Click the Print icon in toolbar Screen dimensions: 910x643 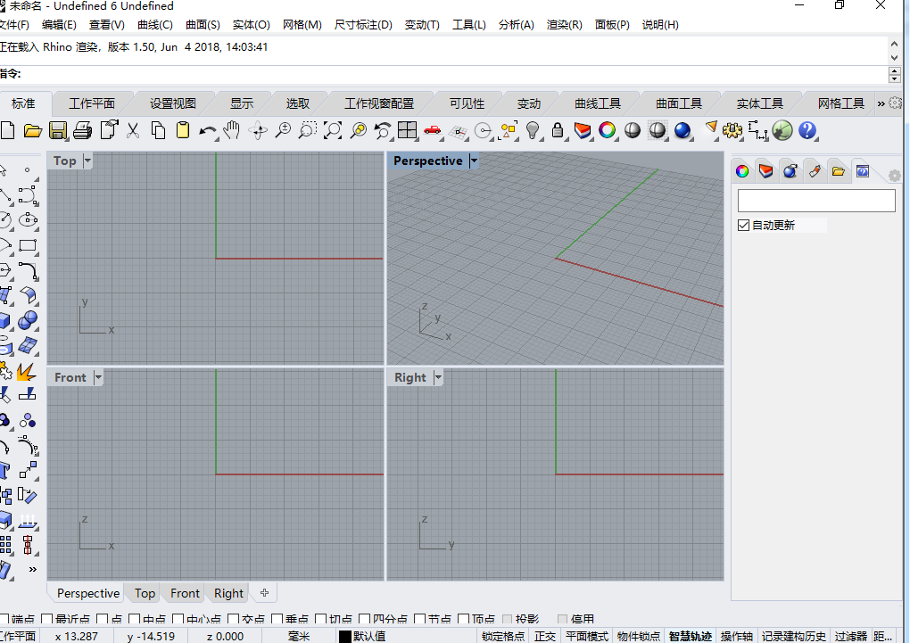[x=83, y=131]
